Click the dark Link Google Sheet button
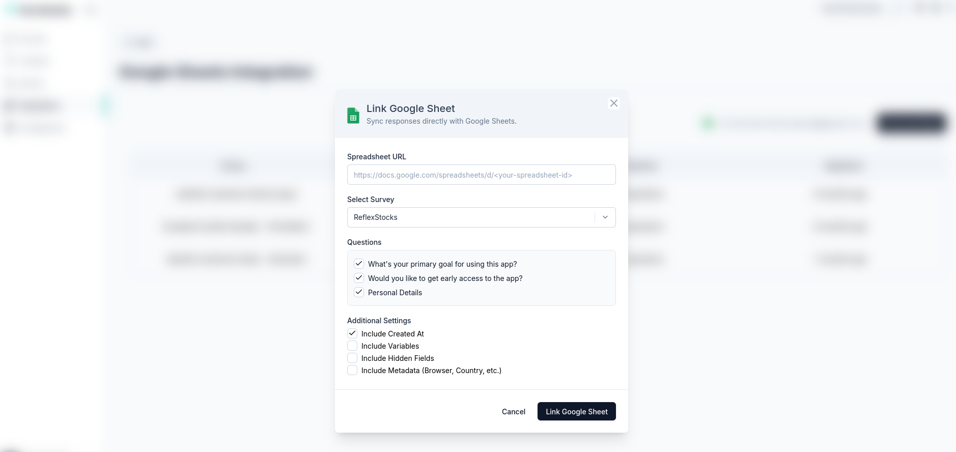Image resolution: width=956 pixels, height=452 pixels. (577, 411)
